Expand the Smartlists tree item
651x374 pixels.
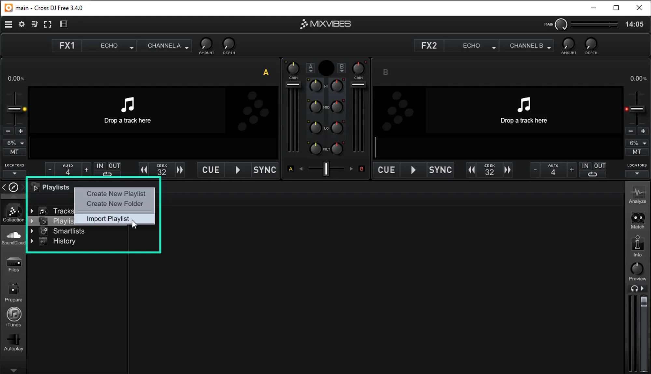click(x=32, y=231)
